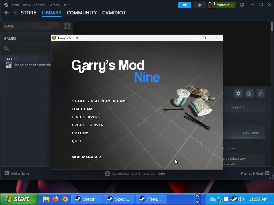Open the Steam notifications bell
274x205 pixels.
(x=200, y=5)
